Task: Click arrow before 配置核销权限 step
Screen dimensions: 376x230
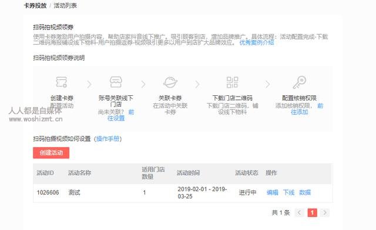Action: point(268,84)
